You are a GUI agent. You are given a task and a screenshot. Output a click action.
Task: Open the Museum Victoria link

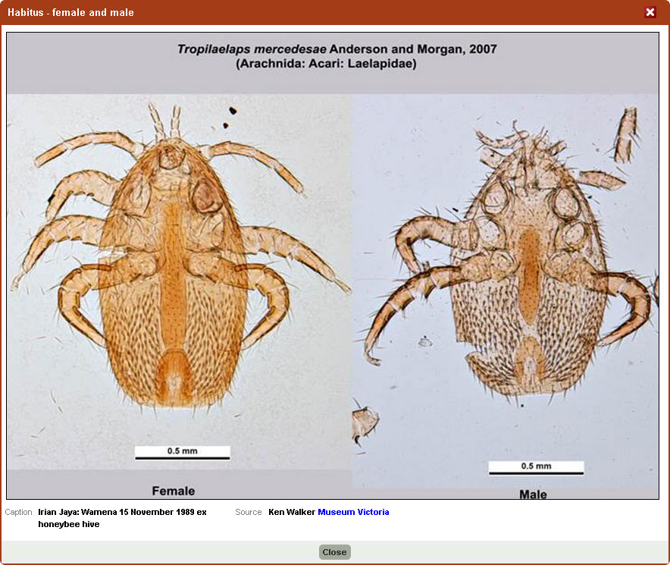(x=353, y=513)
